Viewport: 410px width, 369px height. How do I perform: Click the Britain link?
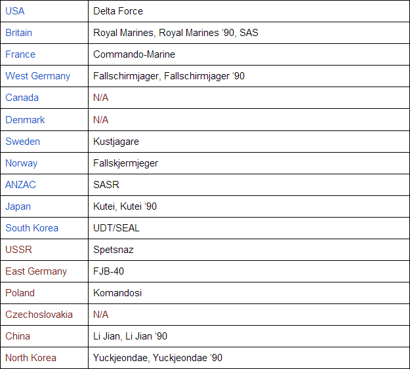tap(18, 33)
